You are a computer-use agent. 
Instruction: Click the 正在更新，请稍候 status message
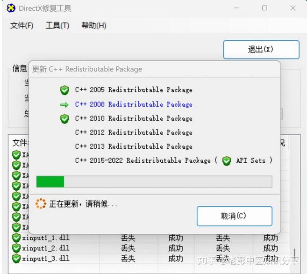(x=83, y=204)
